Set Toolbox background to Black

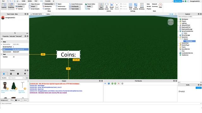click(x=18, y=100)
